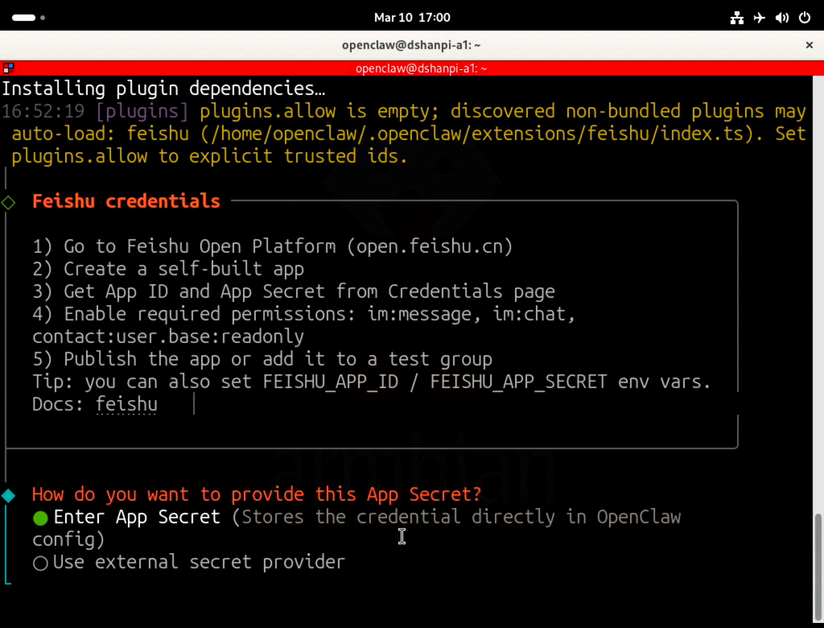
Task: Click the window title bar text
Action: click(x=411, y=45)
